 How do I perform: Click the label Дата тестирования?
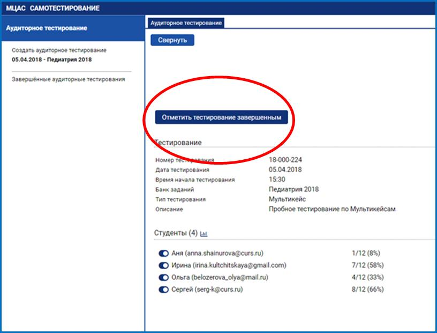[182, 169]
